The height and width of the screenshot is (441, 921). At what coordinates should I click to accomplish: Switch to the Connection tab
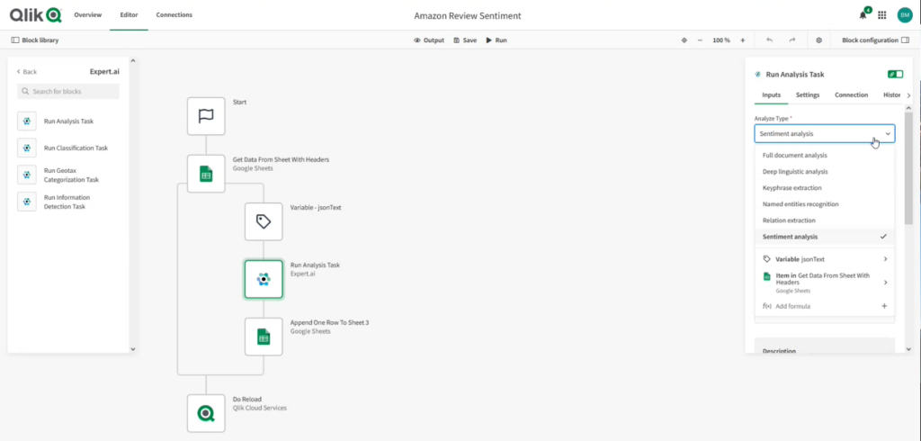click(851, 94)
